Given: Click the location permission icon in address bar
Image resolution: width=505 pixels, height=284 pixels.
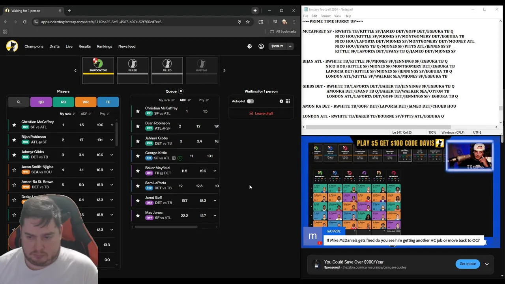Looking at the screenshot, I should pos(239,22).
